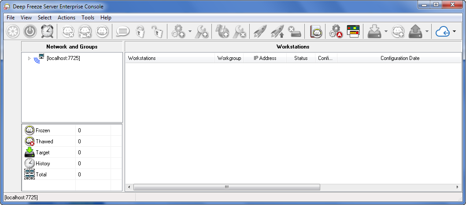This screenshot has width=466, height=205.
Task: Click the Shutdown power toolbar icon
Action: [30, 31]
